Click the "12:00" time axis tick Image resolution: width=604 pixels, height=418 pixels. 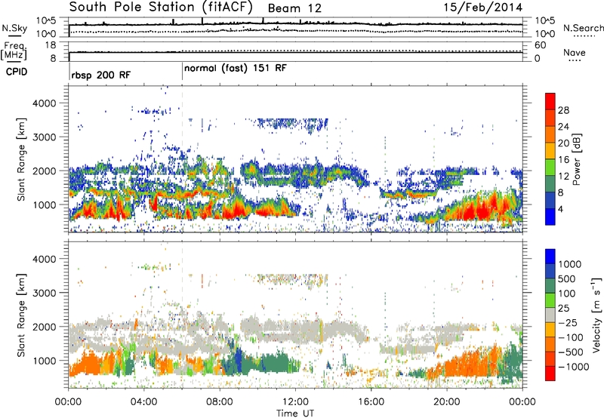click(295, 402)
